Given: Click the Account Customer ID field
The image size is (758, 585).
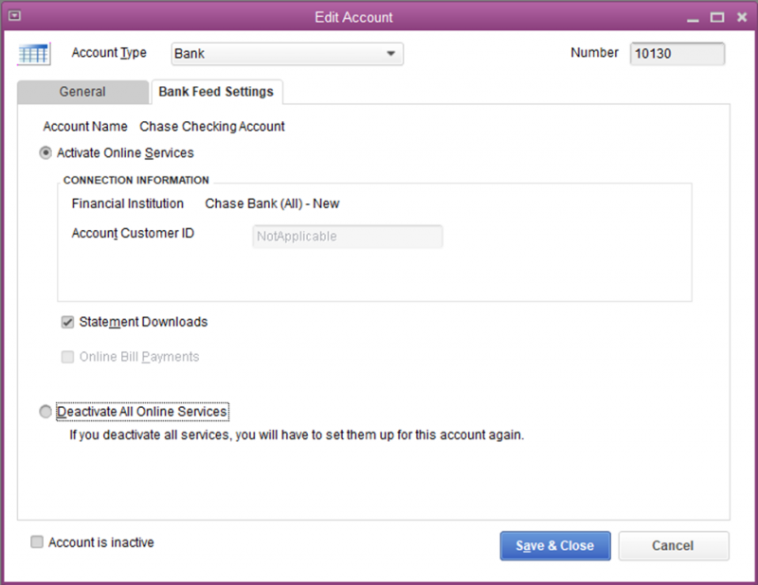Looking at the screenshot, I should coord(347,236).
